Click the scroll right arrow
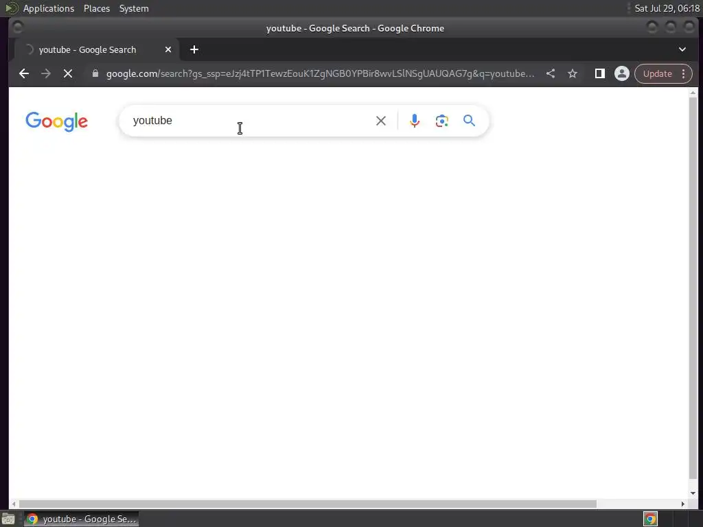 point(683,504)
